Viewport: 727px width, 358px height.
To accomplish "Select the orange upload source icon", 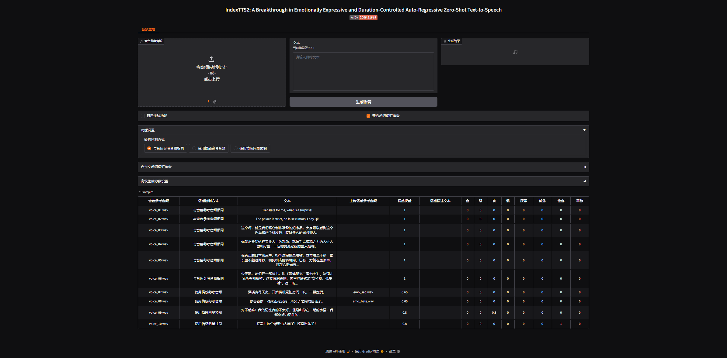I will coord(208,102).
